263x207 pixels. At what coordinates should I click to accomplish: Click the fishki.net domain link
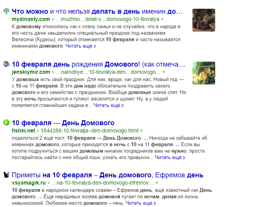(x=24, y=131)
